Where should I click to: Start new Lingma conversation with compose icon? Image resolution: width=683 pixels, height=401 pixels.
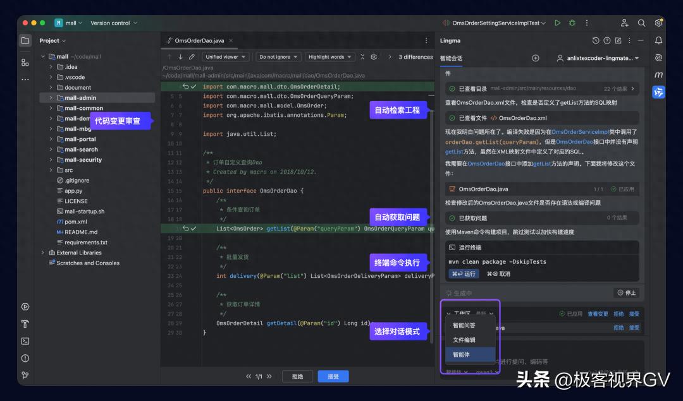click(x=618, y=41)
